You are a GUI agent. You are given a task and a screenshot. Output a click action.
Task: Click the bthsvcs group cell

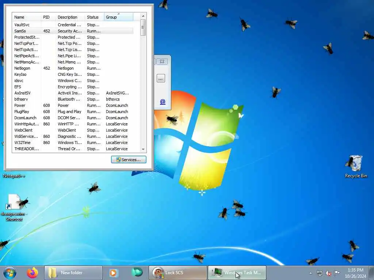(x=113, y=99)
